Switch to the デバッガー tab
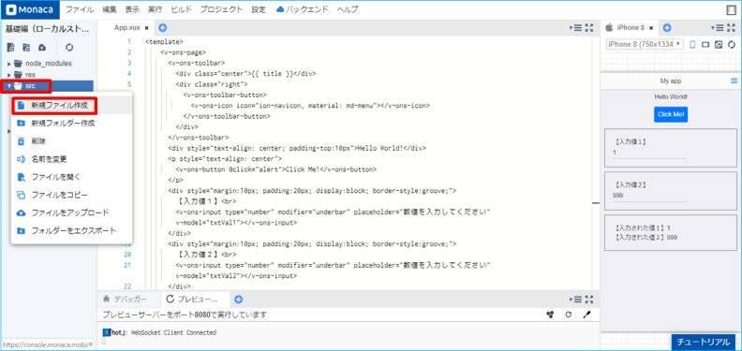 pyautogui.click(x=125, y=300)
